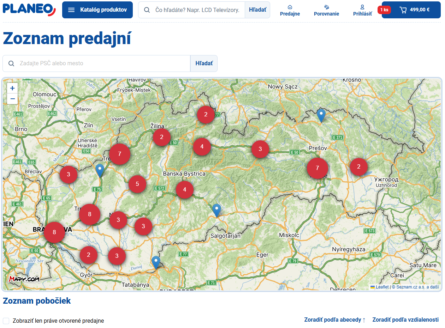This screenshot has width=445, height=328.
Task: Open the Porovnanie compare page
Action: (326, 10)
